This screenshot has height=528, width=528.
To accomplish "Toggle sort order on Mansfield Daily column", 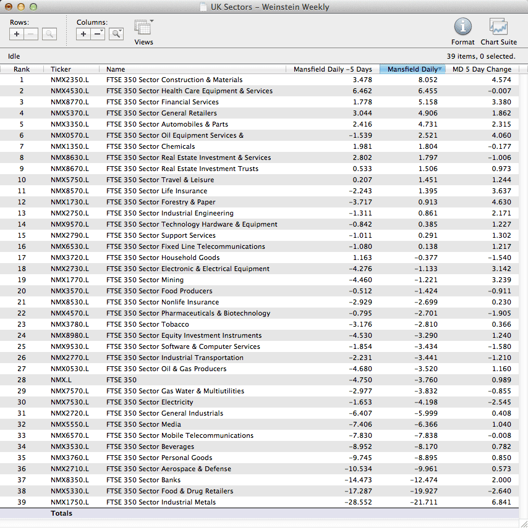I will click(x=412, y=69).
